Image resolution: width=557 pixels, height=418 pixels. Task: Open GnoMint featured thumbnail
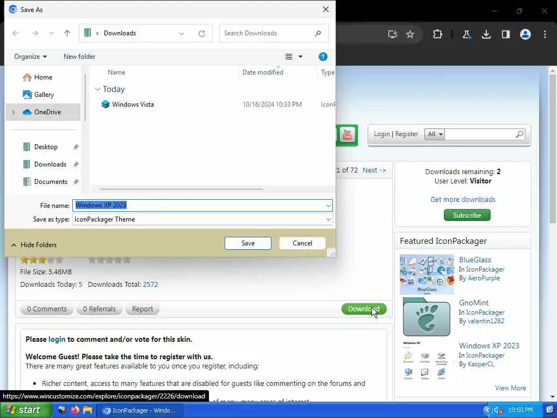(426, 317)
